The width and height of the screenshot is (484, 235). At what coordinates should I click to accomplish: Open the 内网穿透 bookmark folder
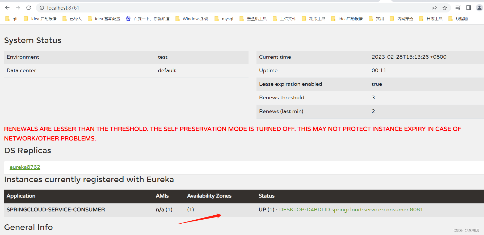(402, 19)
